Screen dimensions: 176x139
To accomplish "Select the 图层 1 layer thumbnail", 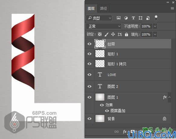I will [x=100, y=97].
